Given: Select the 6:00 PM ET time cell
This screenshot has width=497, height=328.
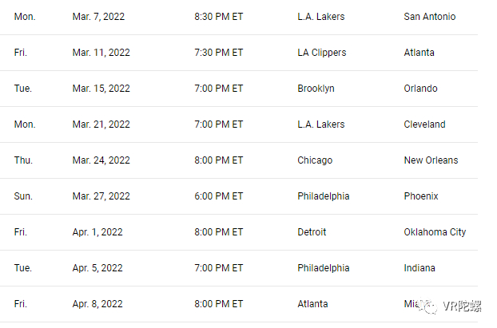Looking at the screenshot, I should [x=218, y=196].
